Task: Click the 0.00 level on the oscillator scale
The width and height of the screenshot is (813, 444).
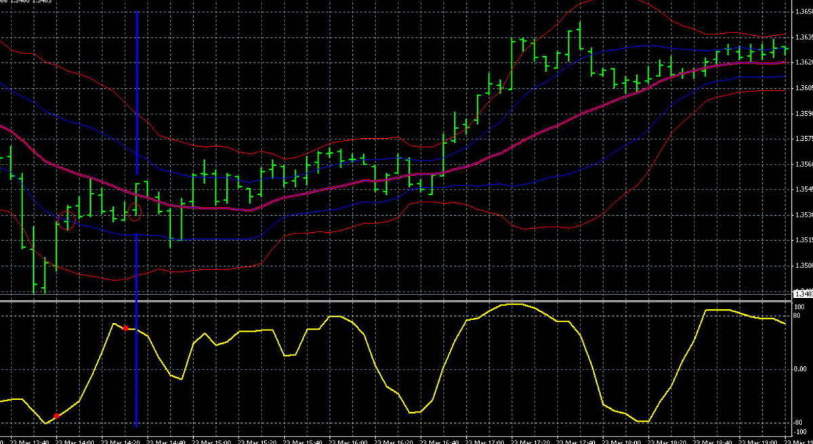Action: tap(801, 370)
